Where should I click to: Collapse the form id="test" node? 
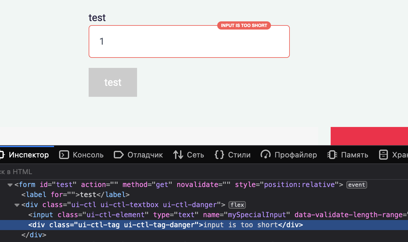(x=10, y=185)
